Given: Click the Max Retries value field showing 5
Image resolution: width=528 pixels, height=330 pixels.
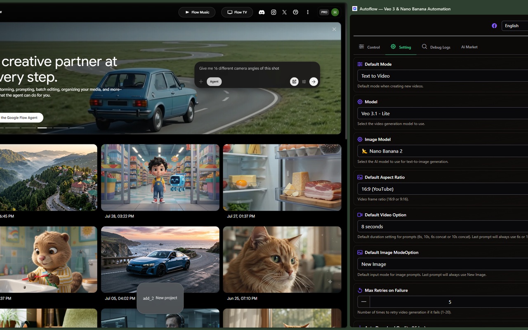Looking at the screenshot, I should pos(450,302).
